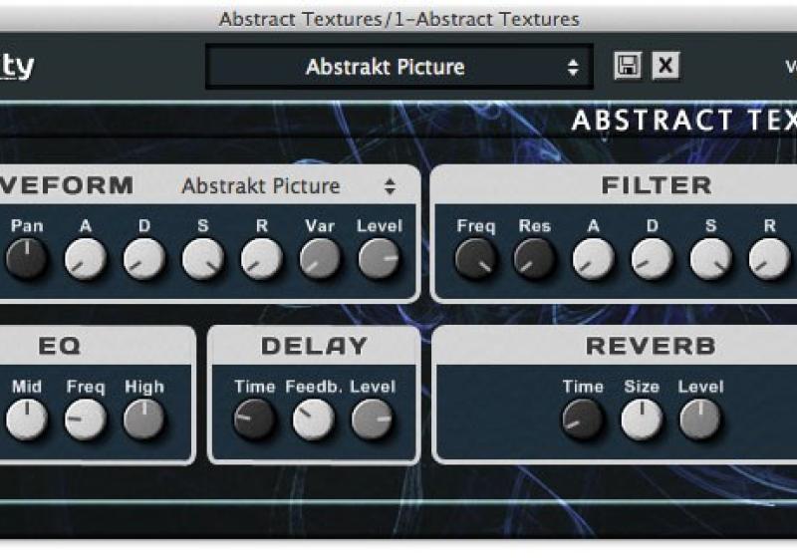Click the Reverb Level knob
Viewport: 797px width, 558px height.
click(700, 419)
